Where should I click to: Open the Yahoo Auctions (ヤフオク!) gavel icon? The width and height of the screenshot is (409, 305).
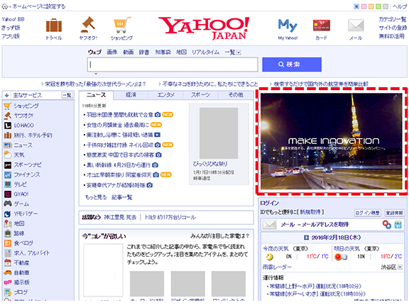click(x=88, y=25)
